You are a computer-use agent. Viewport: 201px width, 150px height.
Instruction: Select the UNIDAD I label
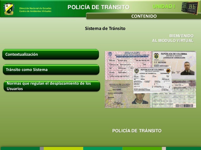pos(164,7)
